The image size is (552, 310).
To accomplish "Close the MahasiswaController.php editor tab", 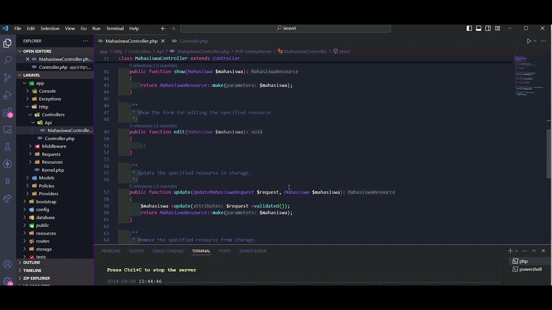I will click(x=163, y=41).
